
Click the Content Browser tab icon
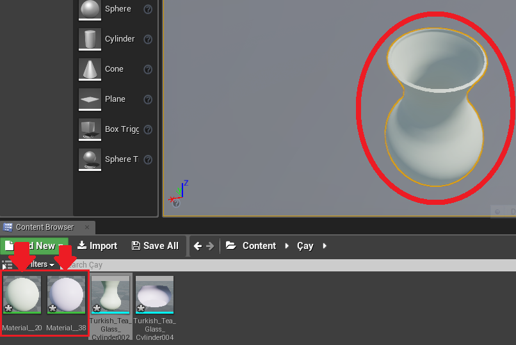[x=8, y=227]
